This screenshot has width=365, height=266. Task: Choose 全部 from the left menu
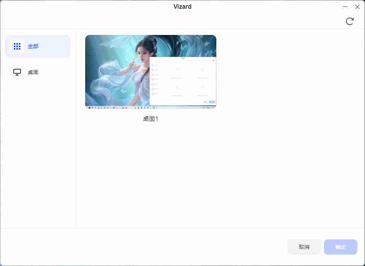pos(33,46)
